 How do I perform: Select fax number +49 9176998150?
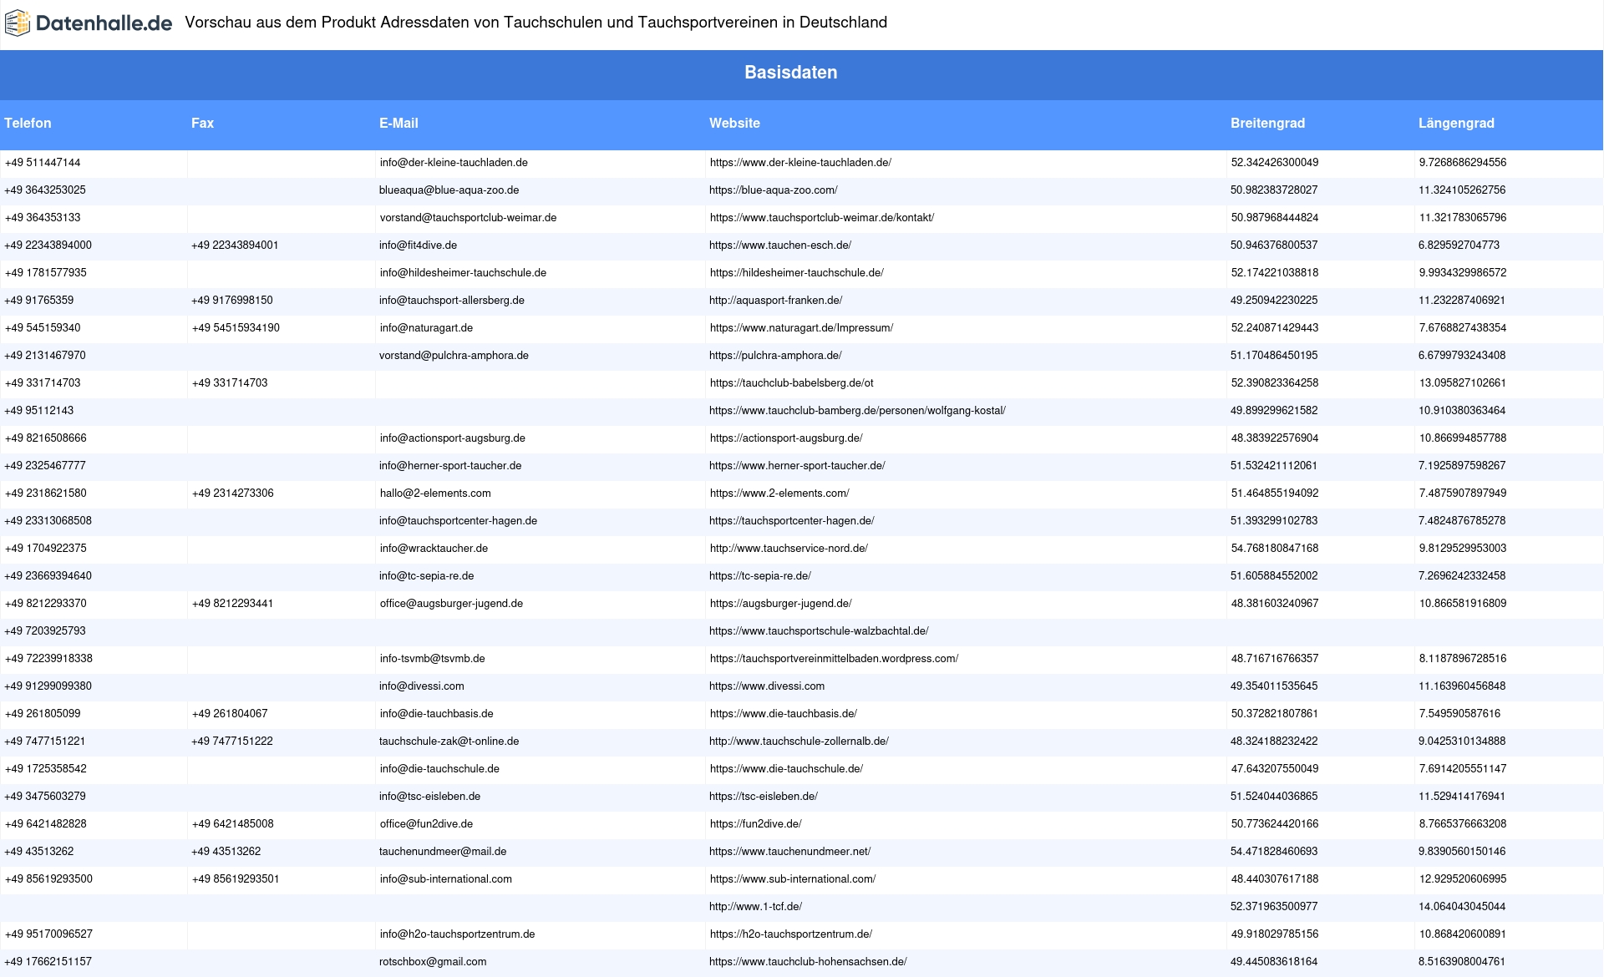pos(232,301)
